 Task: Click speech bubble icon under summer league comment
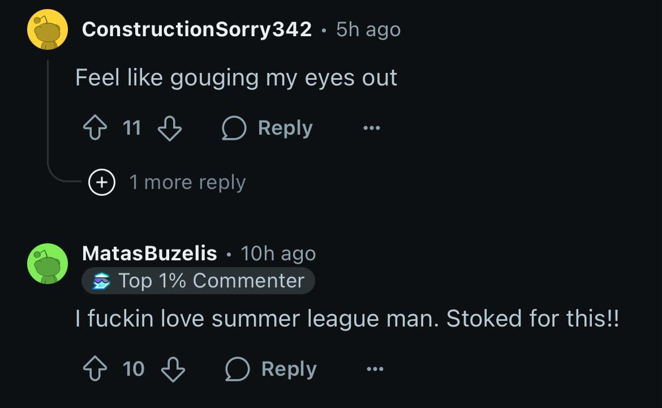tap(238, 369)
